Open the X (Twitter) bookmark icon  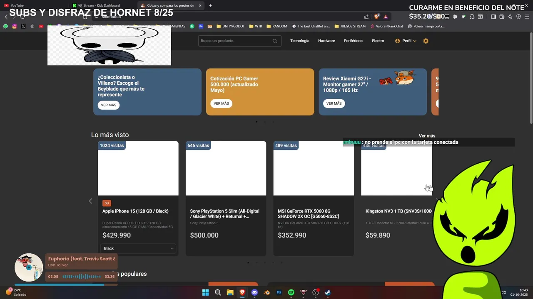tap(23, 26)
